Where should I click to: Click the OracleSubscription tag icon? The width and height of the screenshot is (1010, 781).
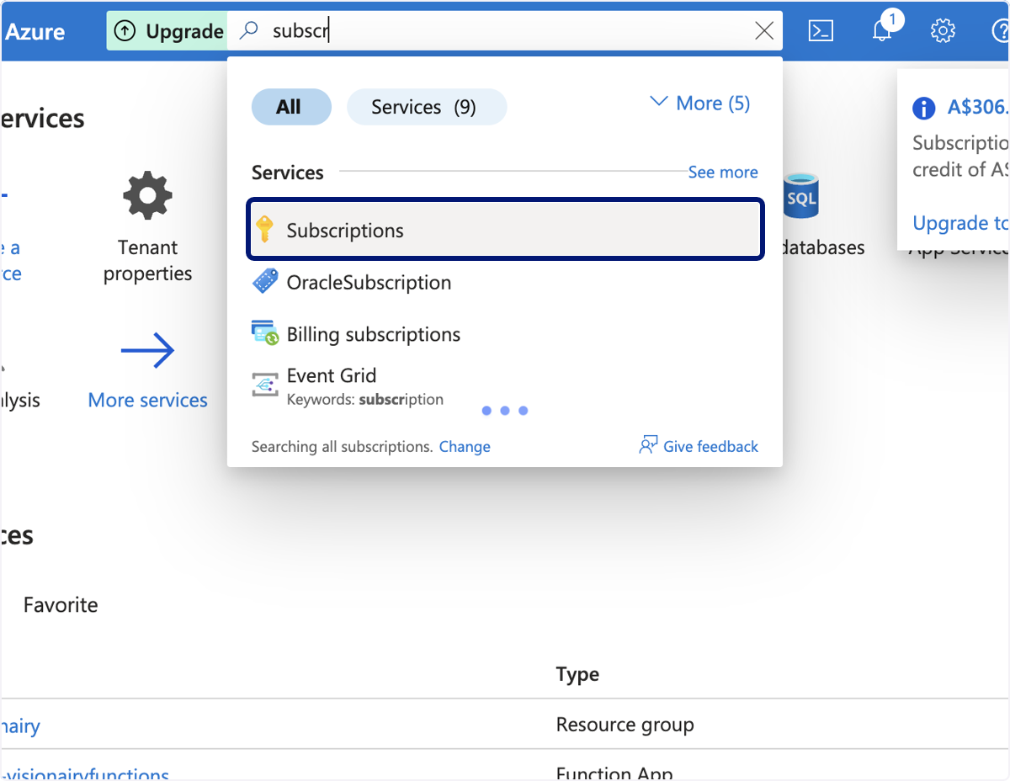265,281
